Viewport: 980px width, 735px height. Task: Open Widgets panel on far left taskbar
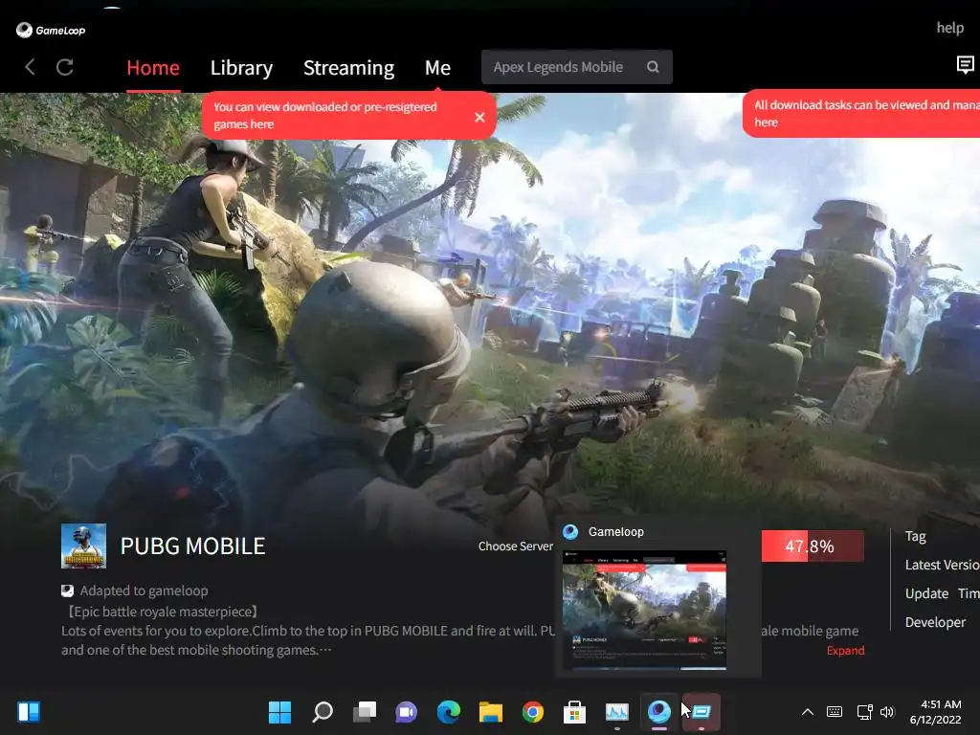(29, 712)
